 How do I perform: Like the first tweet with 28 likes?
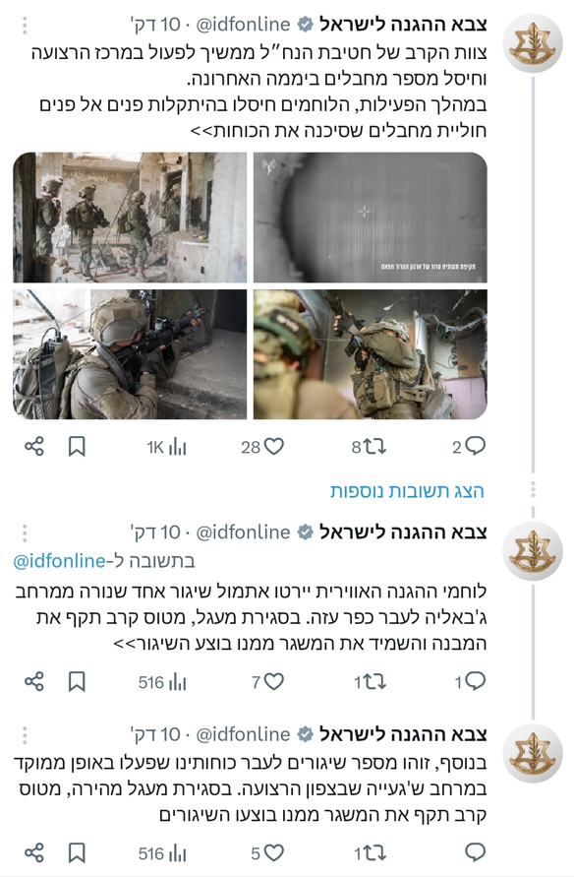click(x=262, y=447)
